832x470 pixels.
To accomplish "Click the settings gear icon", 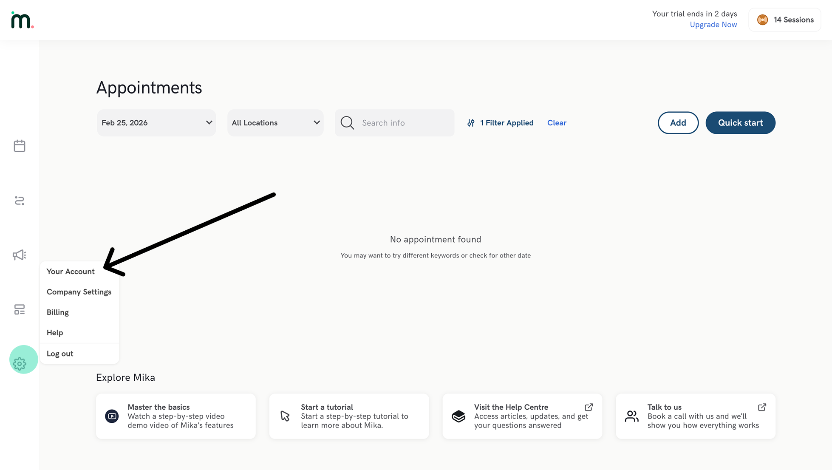I will click(20, 363).
